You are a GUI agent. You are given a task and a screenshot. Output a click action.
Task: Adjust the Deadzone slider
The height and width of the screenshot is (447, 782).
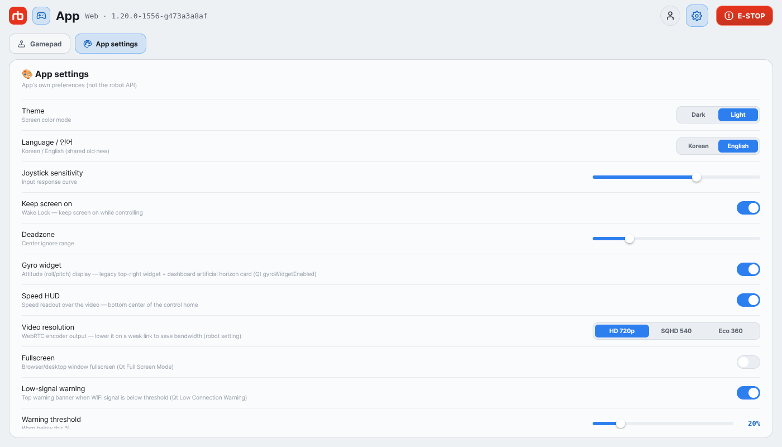[x=676, y=239]
